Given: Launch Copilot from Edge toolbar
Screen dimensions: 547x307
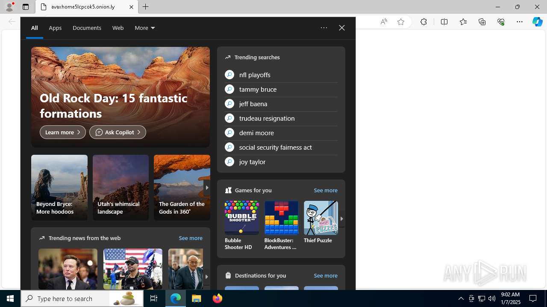Looking at the screenshot, I should point(538,22).
